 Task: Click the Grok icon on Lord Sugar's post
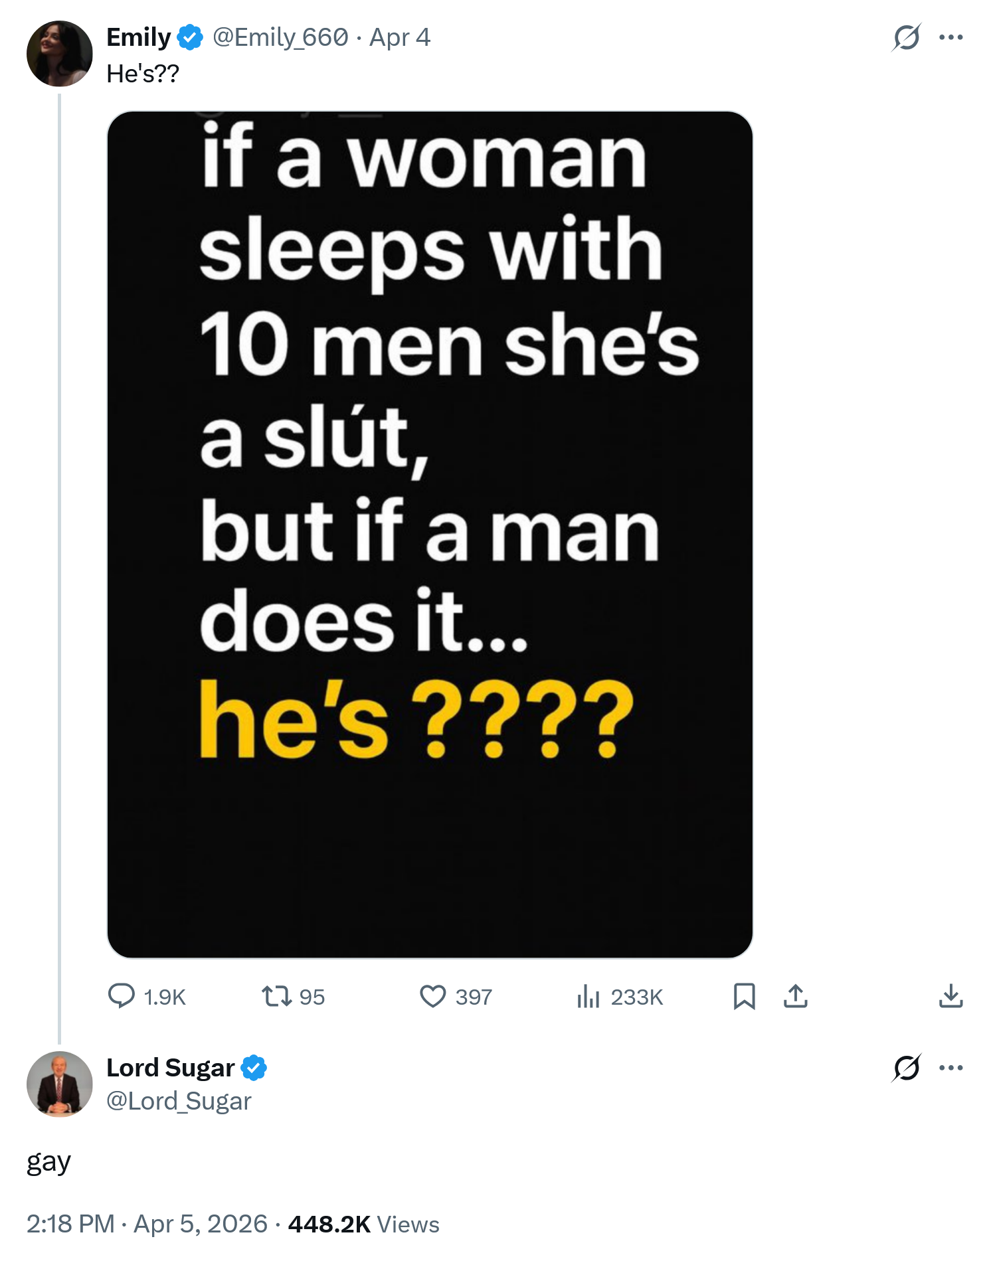tap(907, 1068)
